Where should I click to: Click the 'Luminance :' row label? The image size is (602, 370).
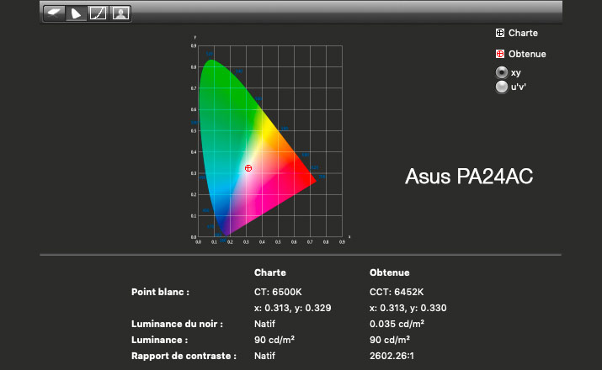point(159,340)
